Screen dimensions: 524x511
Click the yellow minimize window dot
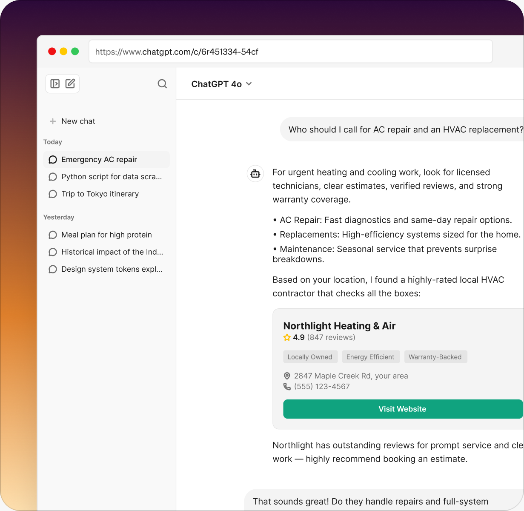point(63,52)
